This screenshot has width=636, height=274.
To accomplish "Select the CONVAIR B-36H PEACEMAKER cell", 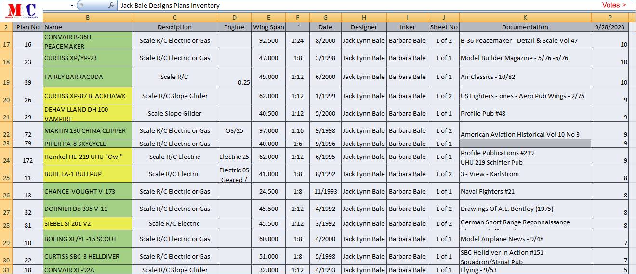I will point(88,40).
